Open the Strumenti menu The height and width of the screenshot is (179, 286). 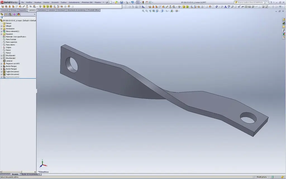(55, 2)
